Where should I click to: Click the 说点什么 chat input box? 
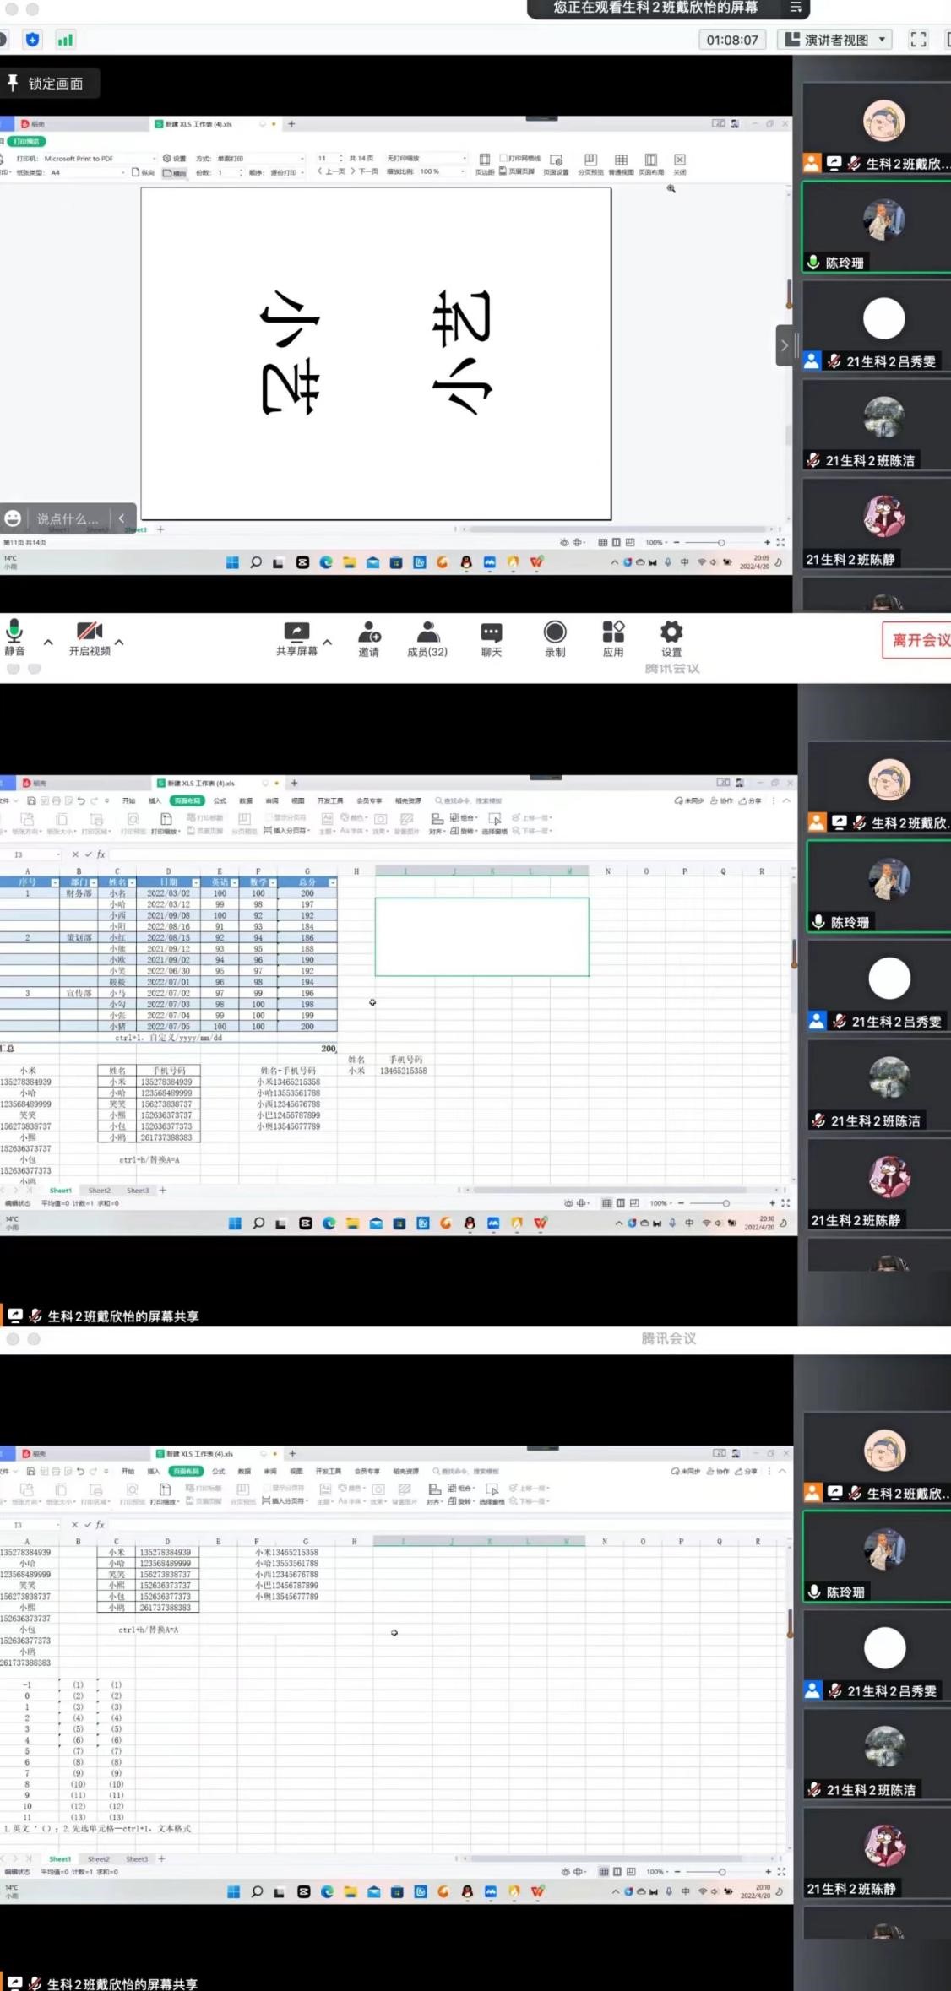66,518
